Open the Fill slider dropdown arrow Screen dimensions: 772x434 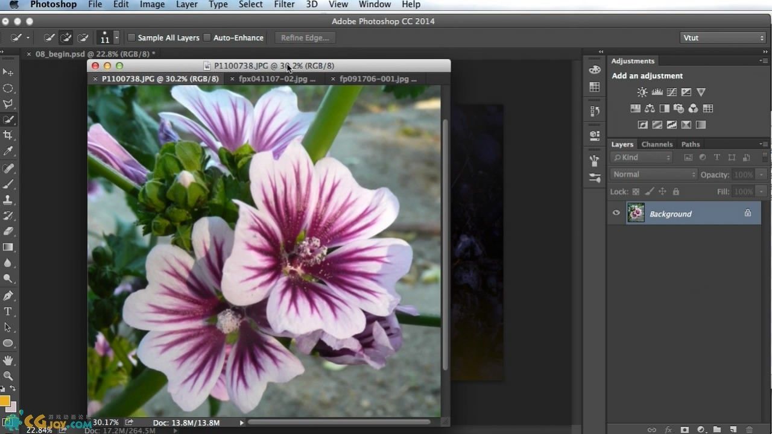tap(762, 192)
